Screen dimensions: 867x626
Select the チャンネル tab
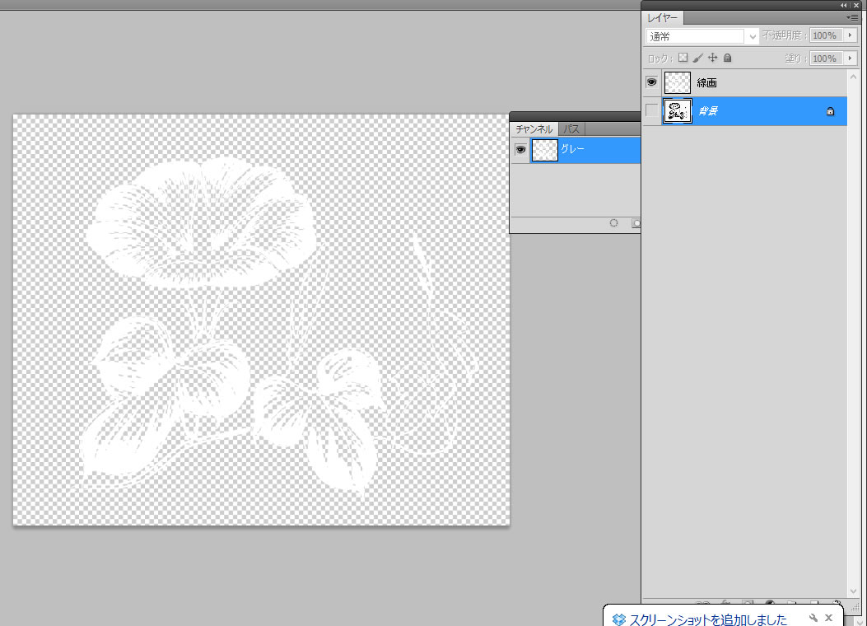pos(534,129)
